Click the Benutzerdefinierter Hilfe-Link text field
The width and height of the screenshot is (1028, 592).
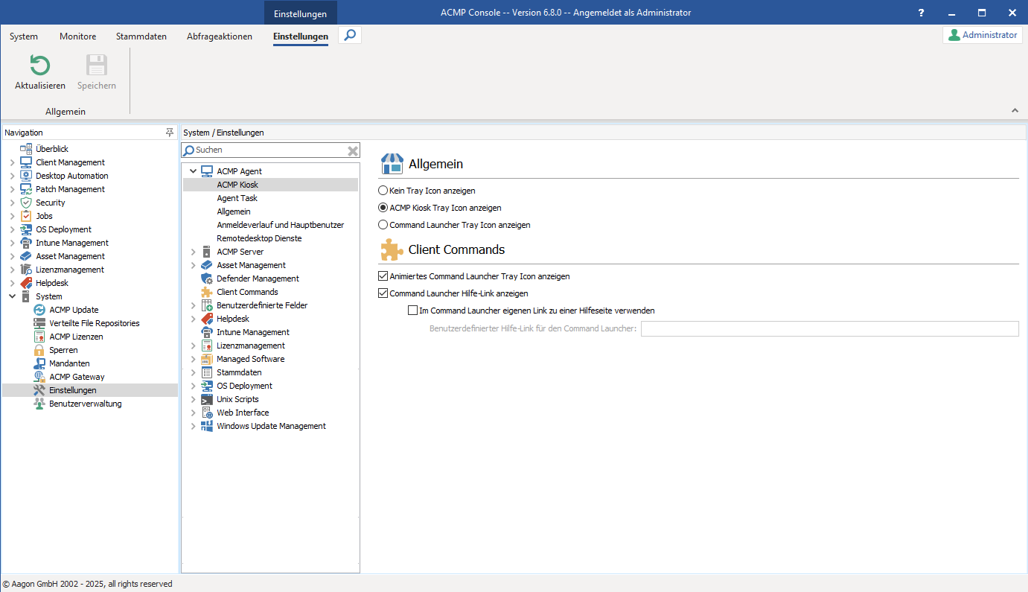829,329
